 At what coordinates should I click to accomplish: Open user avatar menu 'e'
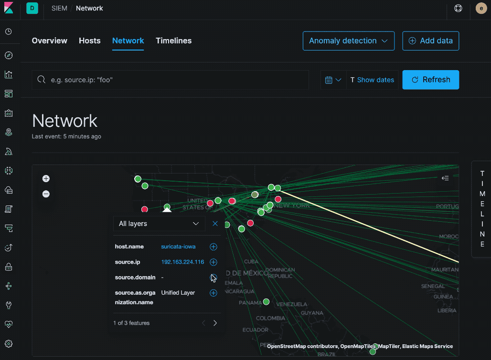click(x=481, y=8)
